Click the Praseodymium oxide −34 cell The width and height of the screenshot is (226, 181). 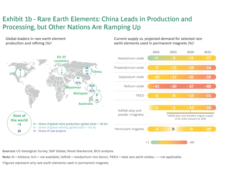tap(207, 68)
